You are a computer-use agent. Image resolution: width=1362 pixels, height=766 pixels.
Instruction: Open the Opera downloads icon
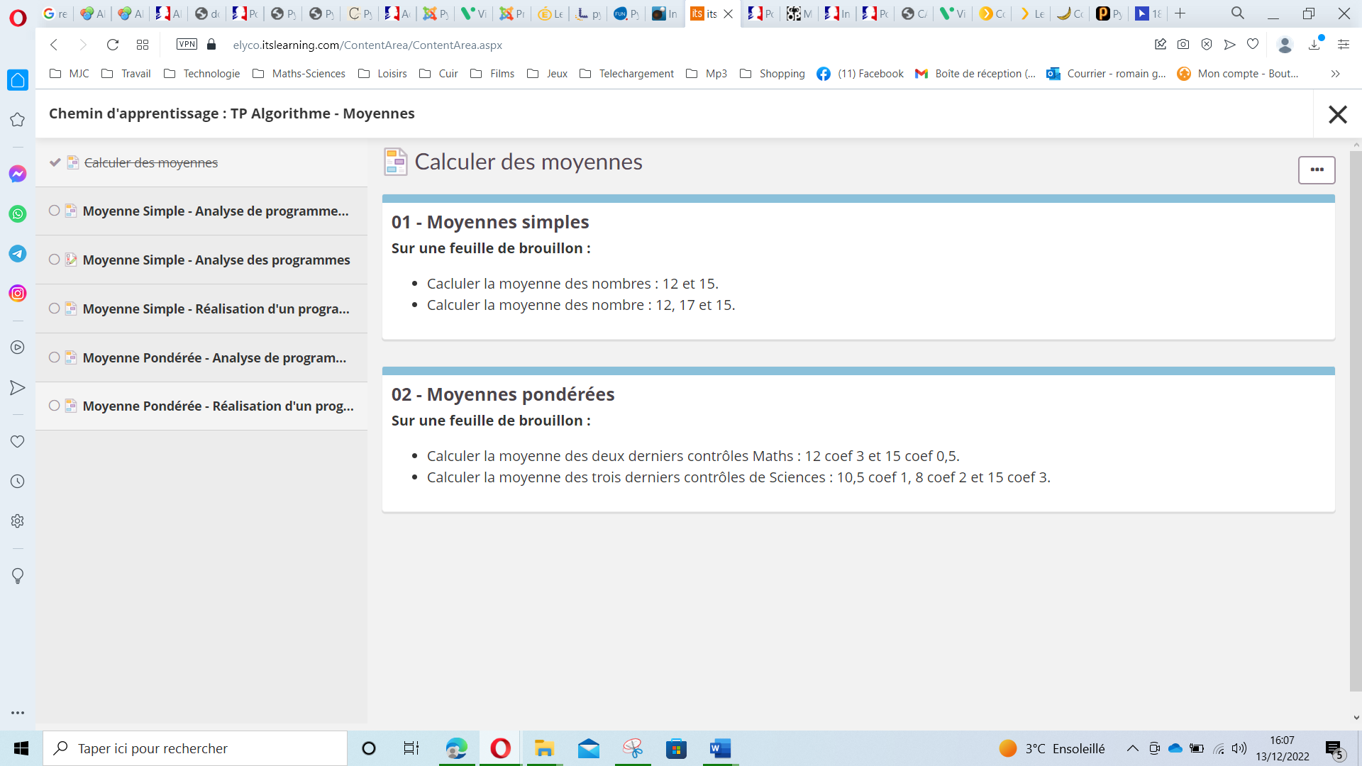coord(1314,45)
